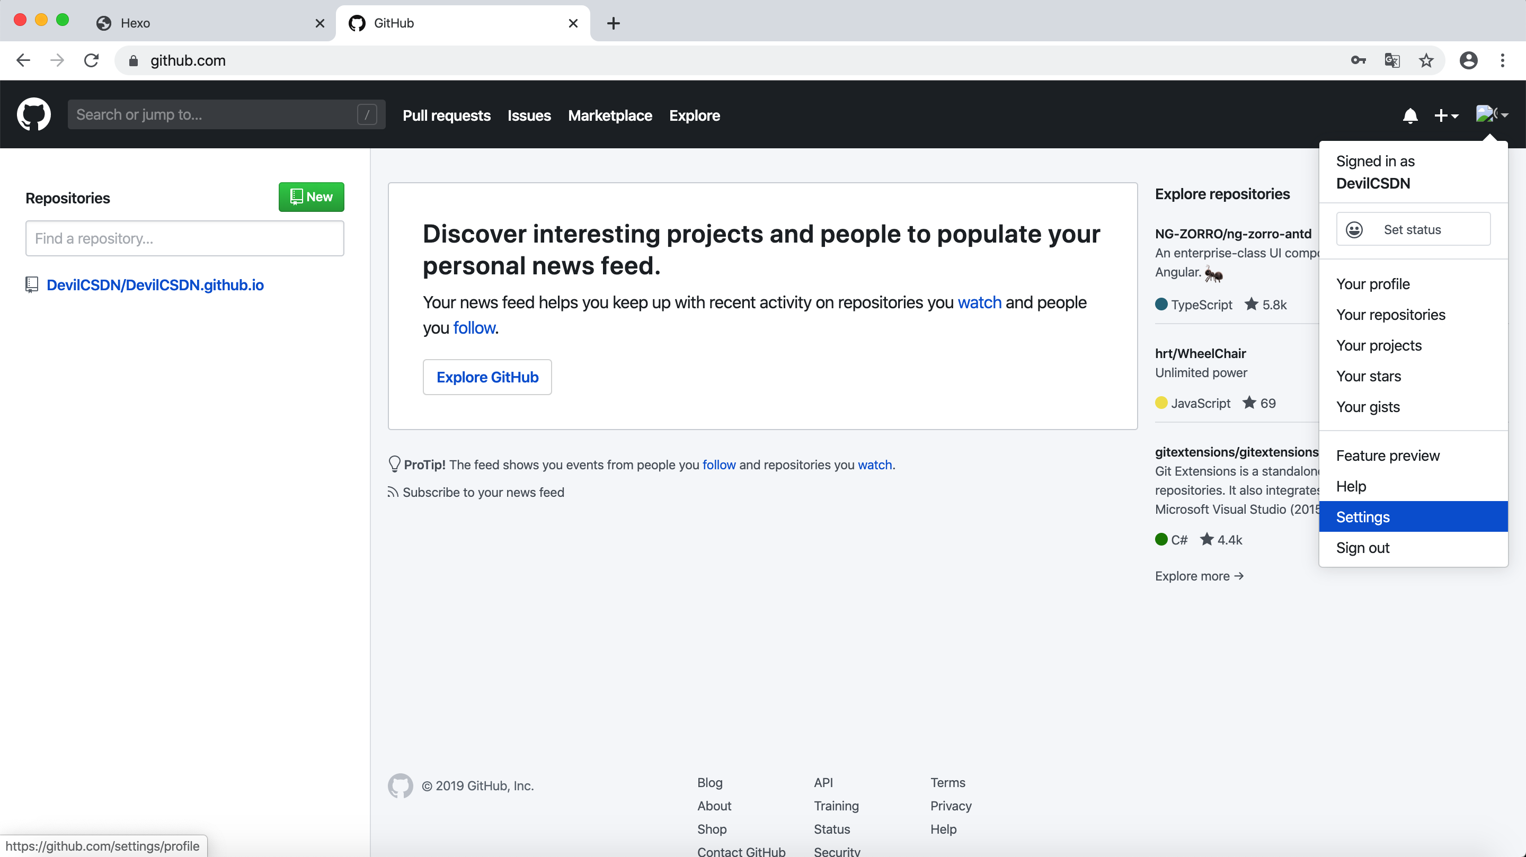Bookmark page with the star icon
This screenshot has height=857, width=1526.
pos(1426,60)
